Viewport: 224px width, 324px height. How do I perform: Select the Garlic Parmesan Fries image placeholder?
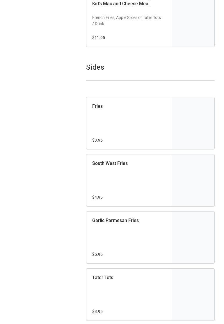point(193,237)
